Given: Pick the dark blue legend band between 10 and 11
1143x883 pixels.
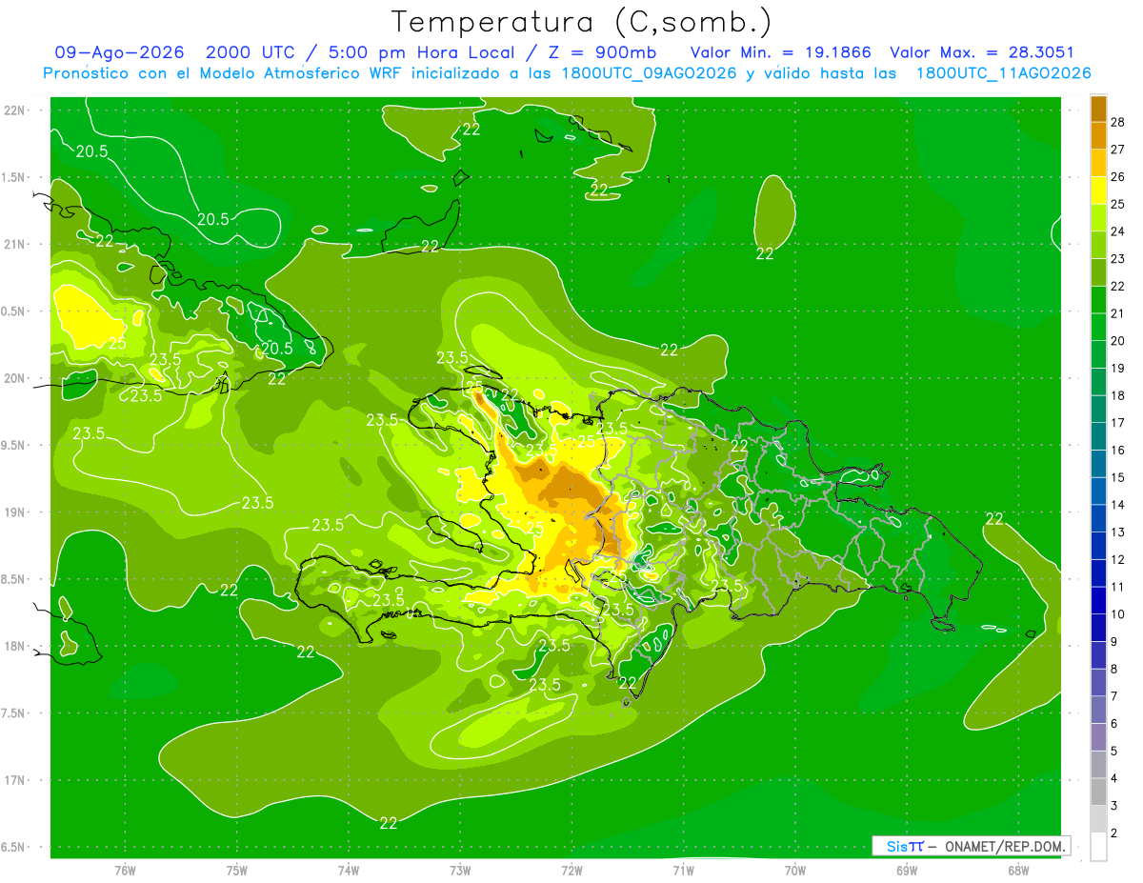Looking at the screenshot, I should 1098,601.
